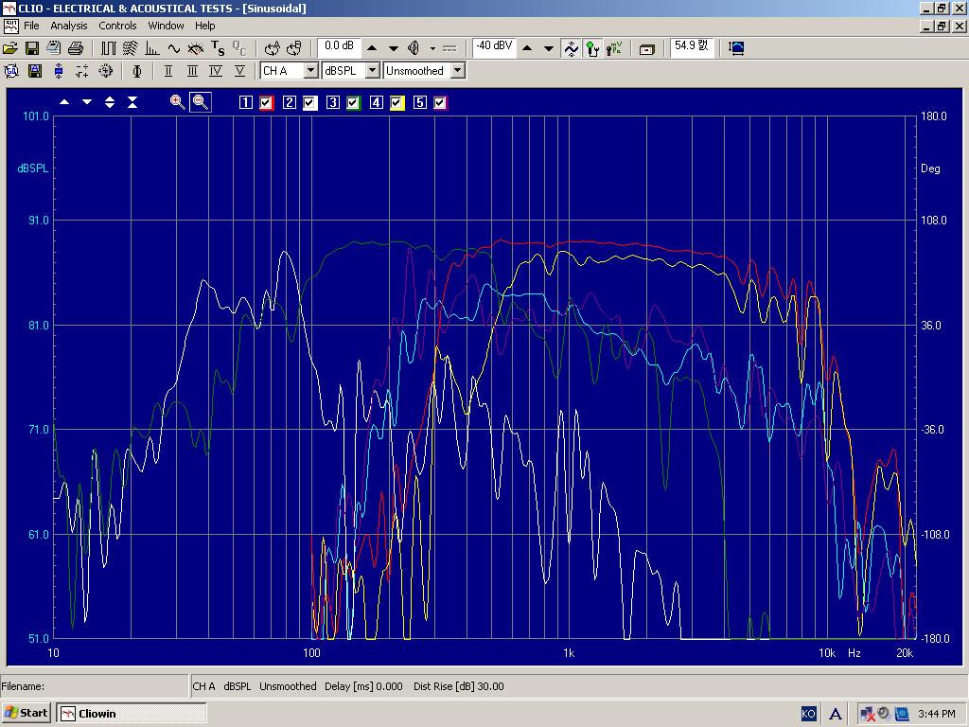
Task: Toggle curve 1 red checkbox
Action: (x=267, y=103)
